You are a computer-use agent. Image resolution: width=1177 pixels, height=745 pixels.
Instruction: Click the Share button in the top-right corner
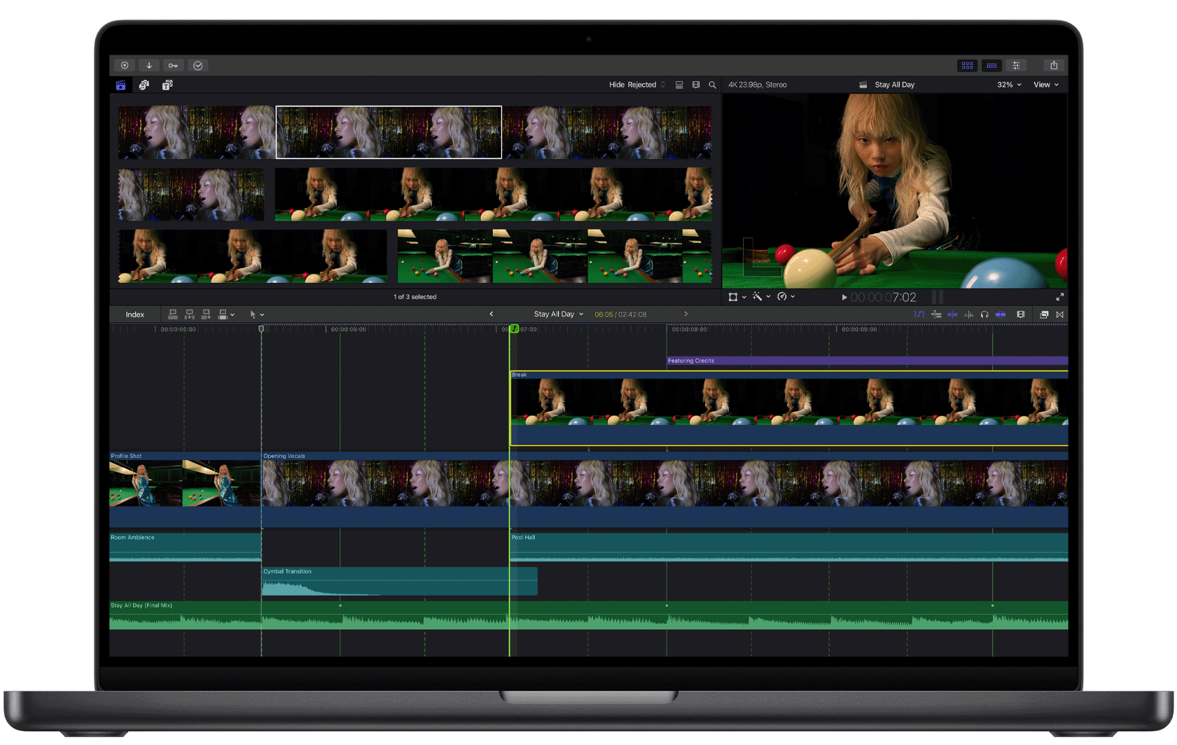pos(1054,65)
